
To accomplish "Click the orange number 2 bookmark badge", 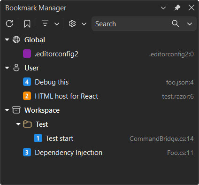I will (x=27, y=96).
